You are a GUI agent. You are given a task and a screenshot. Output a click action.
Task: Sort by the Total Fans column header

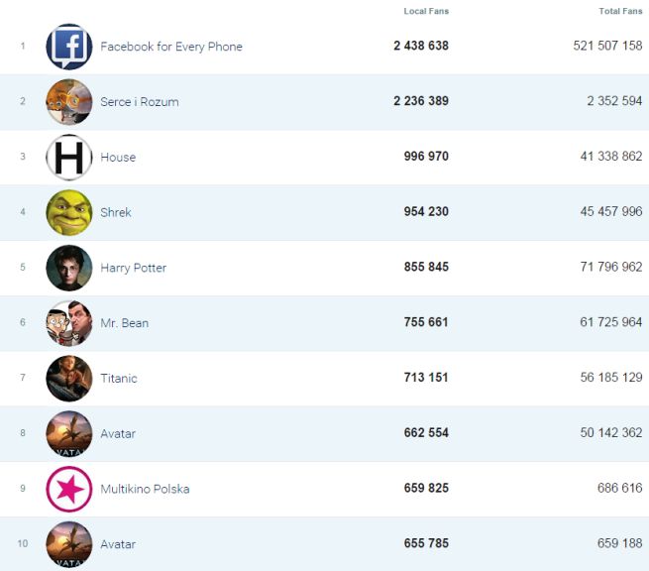pos(620,12)
